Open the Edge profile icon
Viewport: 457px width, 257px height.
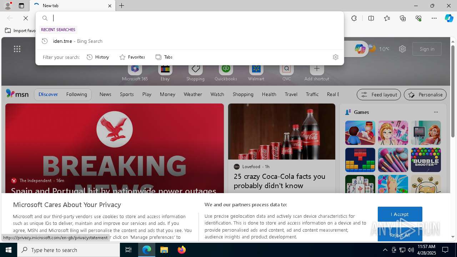pos(8,6)
